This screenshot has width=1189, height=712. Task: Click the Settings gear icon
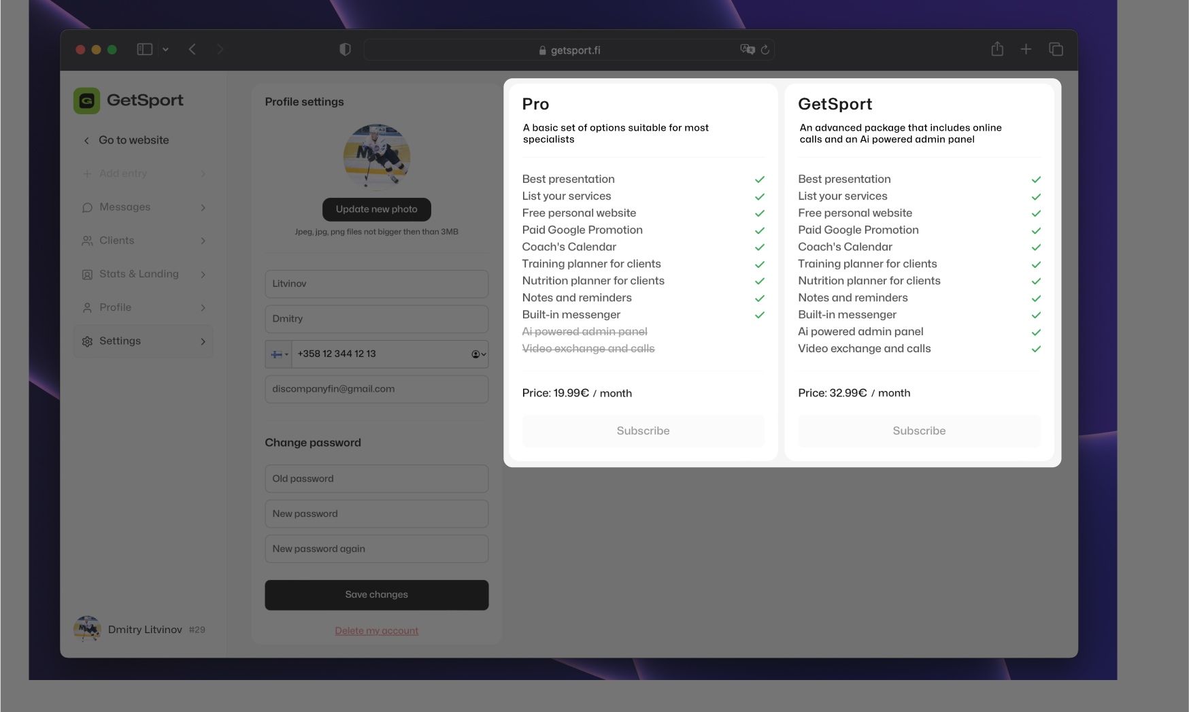point(87,341)
